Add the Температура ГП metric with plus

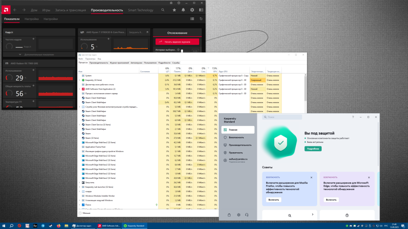click(33, 101)
